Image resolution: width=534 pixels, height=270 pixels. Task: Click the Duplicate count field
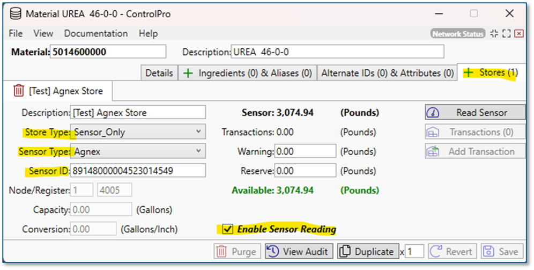click(x=414, y=251)
